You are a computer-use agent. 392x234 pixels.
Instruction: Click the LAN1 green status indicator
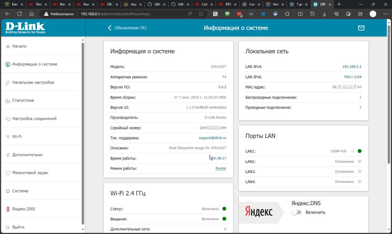click(360, 151)
